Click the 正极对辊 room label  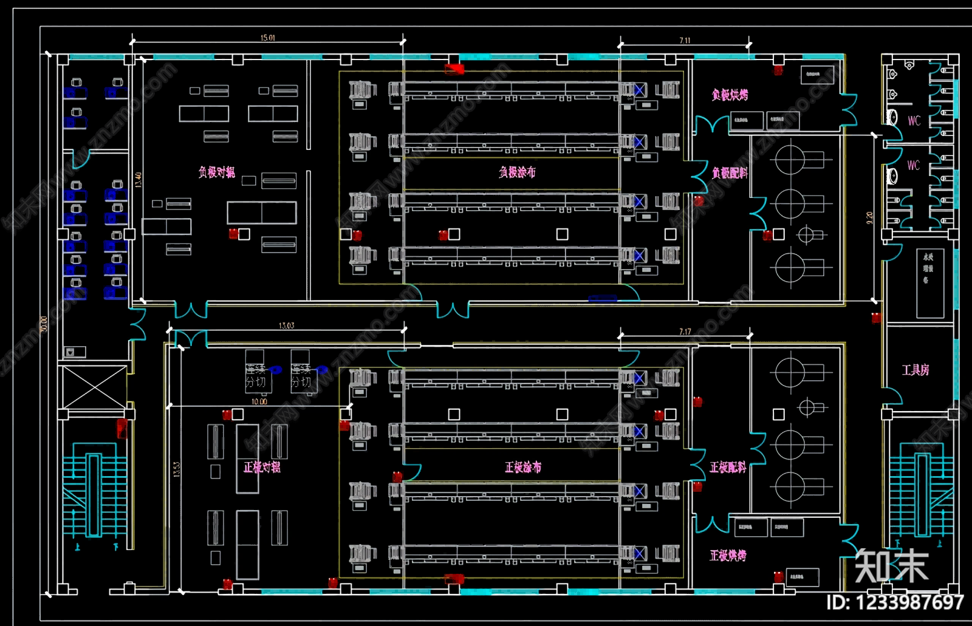(x=262, y=467)
